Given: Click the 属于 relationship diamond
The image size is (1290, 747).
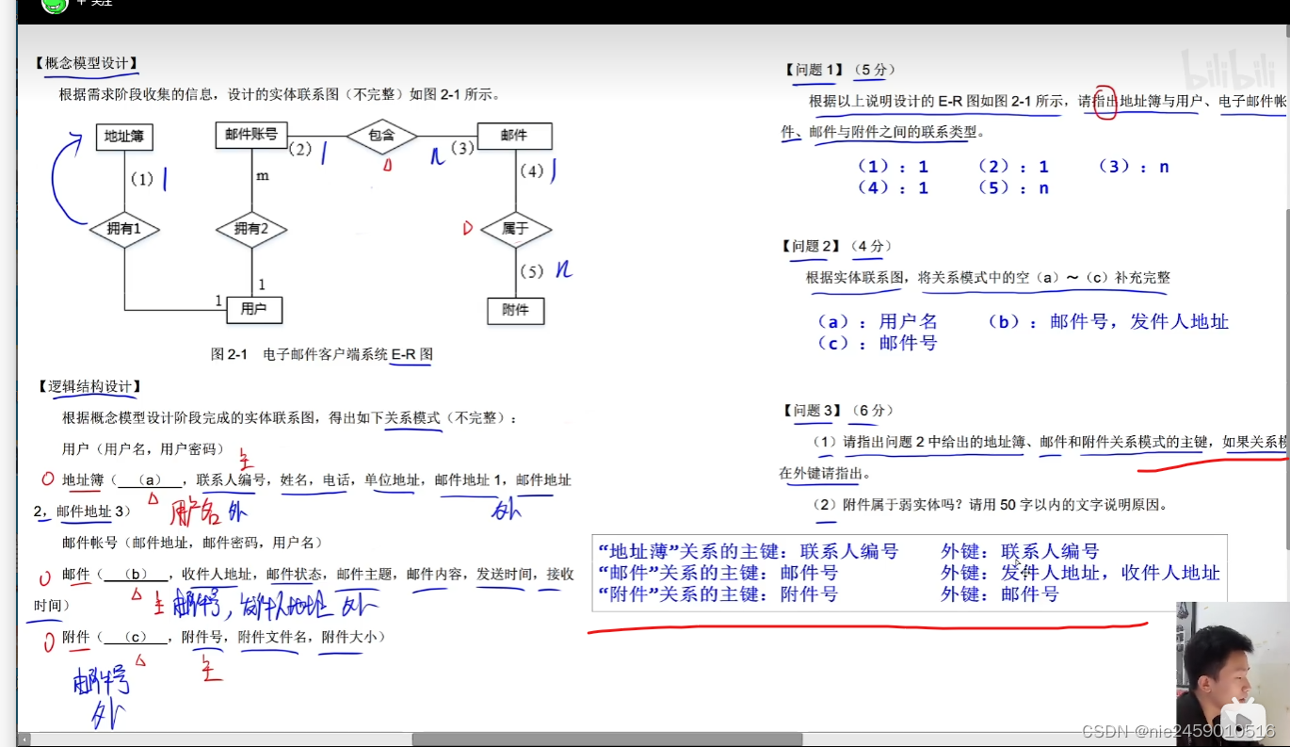Looking at the screenshot, I should pos(515,229).
